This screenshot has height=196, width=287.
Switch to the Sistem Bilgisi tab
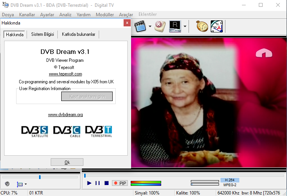pos(42,34)
